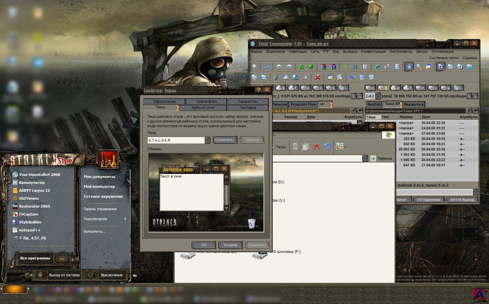Click the down arrow of preview scrollbar

point(226,208)
